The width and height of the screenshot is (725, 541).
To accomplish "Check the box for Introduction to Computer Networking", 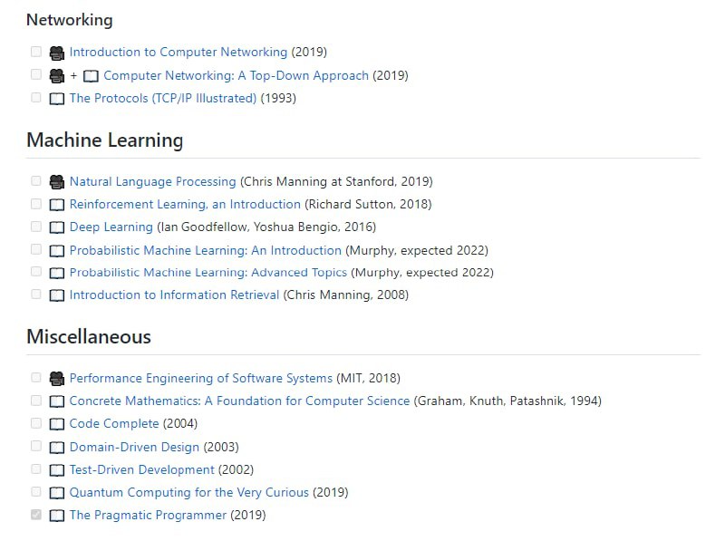I will [x=35, y=52].
